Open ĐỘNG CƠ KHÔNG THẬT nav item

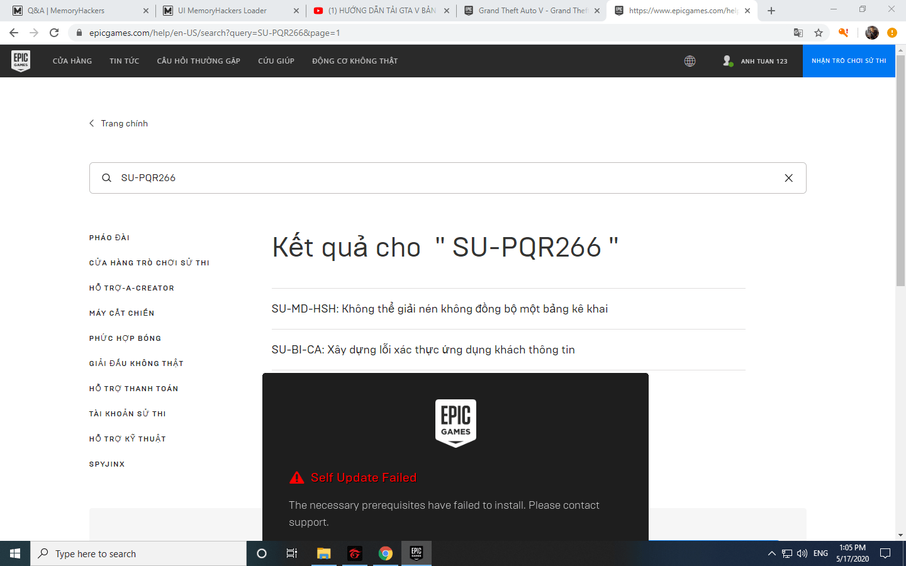[355, 61]
